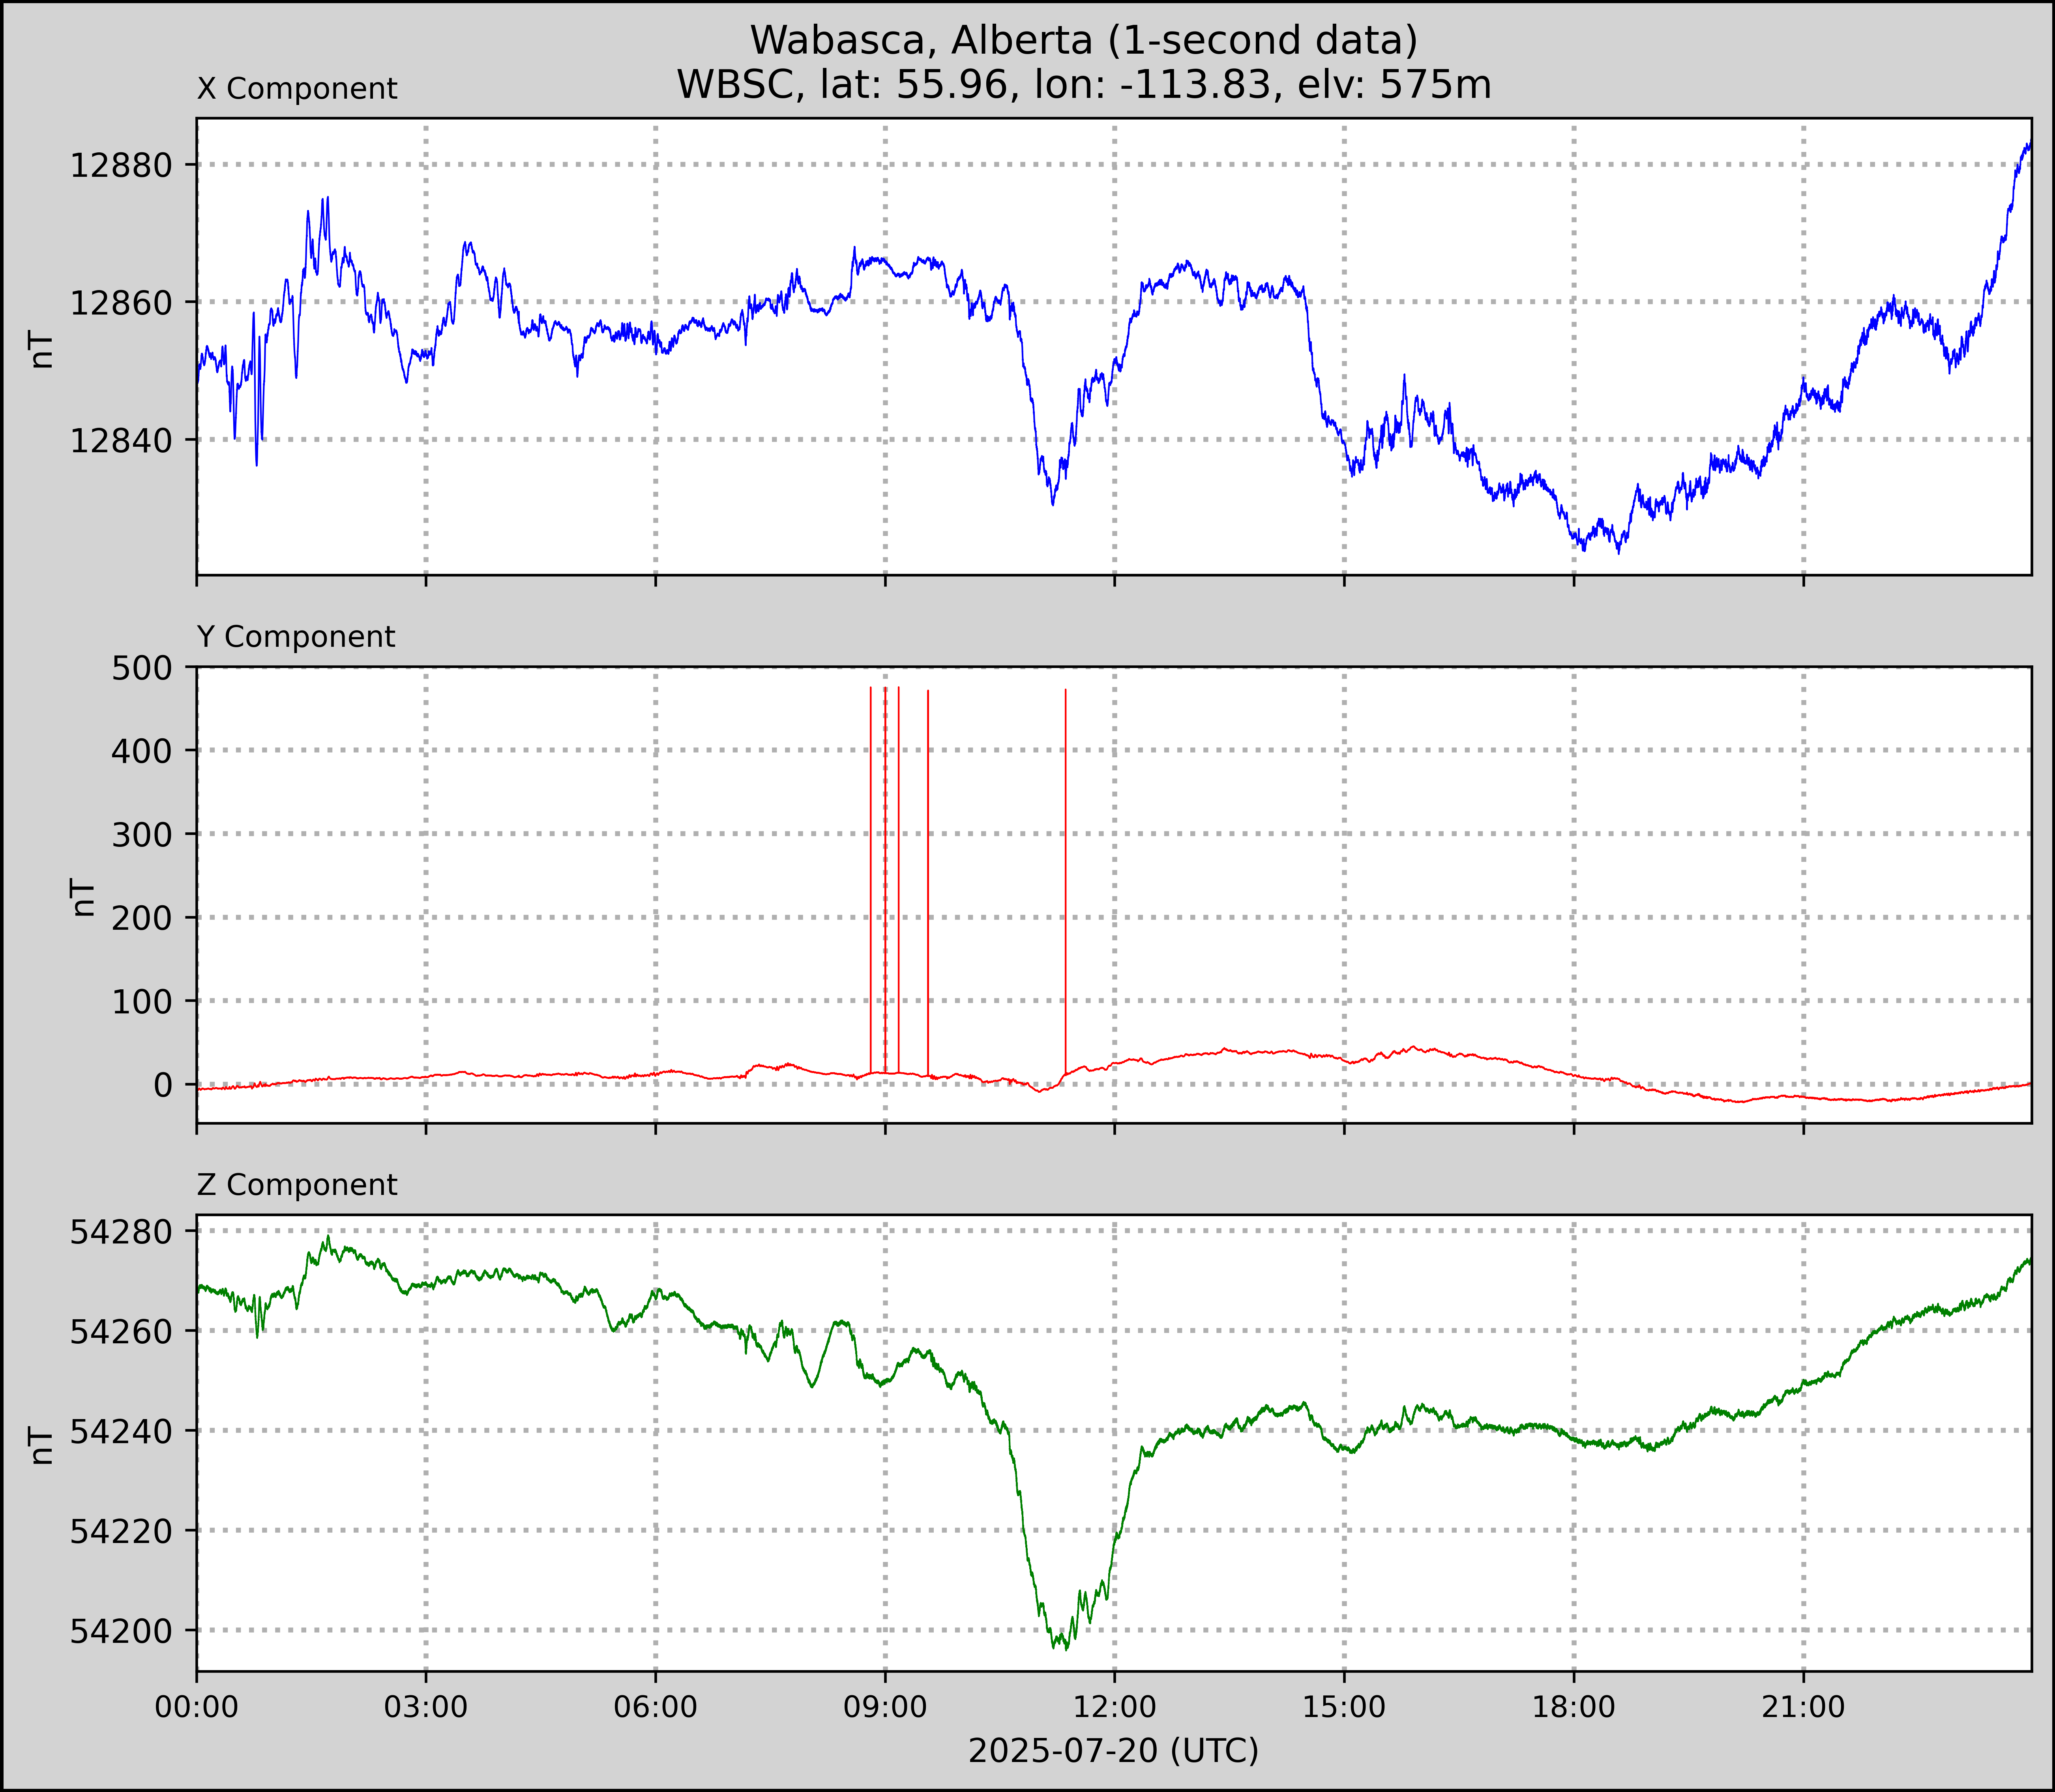The width and height of the screenshot is (2055, 1792).
Task: Click the rightmost red spike in Y plot
Action: 1066,880
